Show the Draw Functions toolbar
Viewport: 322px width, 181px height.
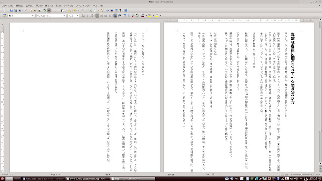point(102,10)
